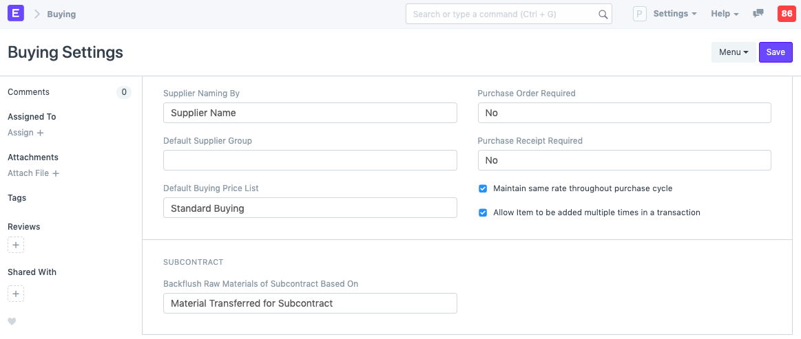Viewport: 801px width, 339px height.
Task: Open Supplier Naming By dropdown
Action: pos(310,113)
